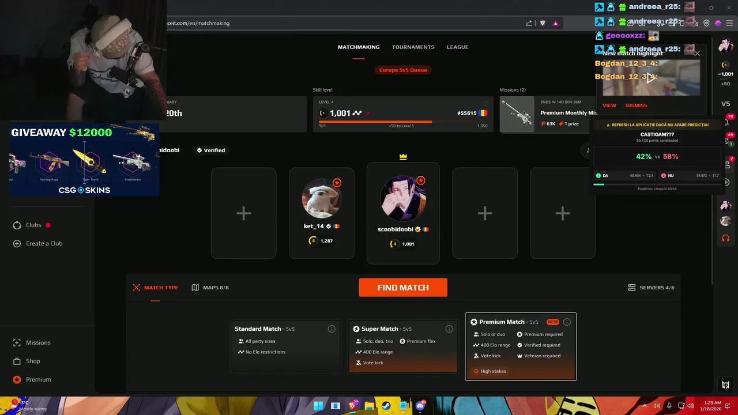
Task: Click the Create a Club plus icon
Action: [x=17, y=244]
